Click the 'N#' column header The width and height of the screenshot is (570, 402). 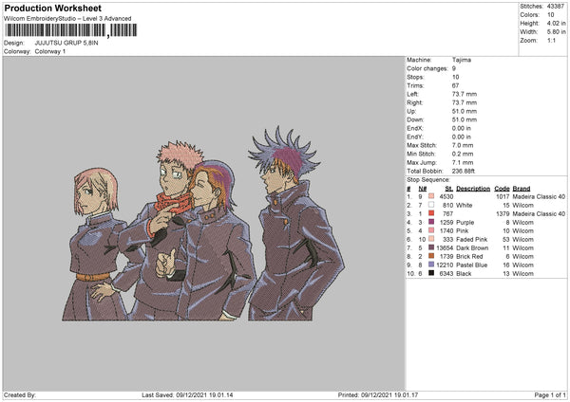coord(423,189)
